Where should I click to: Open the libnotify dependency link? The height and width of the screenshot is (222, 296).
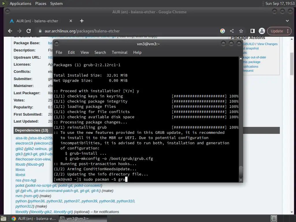pos(22,212)
